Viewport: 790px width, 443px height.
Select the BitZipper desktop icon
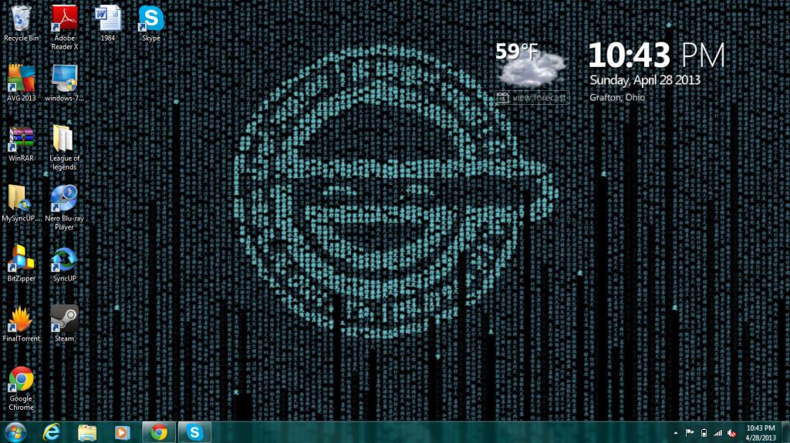tap(21, 263)
